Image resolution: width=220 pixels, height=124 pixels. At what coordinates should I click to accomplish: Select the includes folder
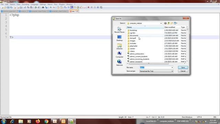tap(133, 43)
